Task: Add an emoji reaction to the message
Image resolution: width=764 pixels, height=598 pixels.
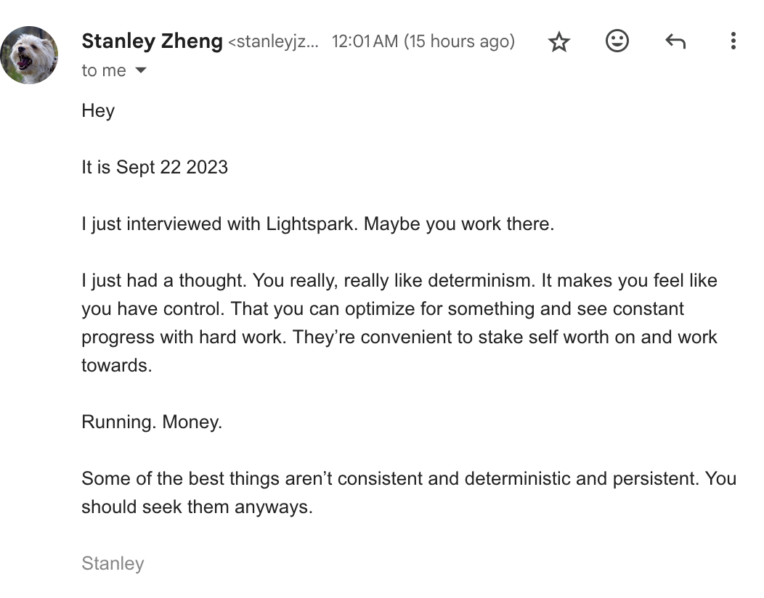Action: point(617,41)
